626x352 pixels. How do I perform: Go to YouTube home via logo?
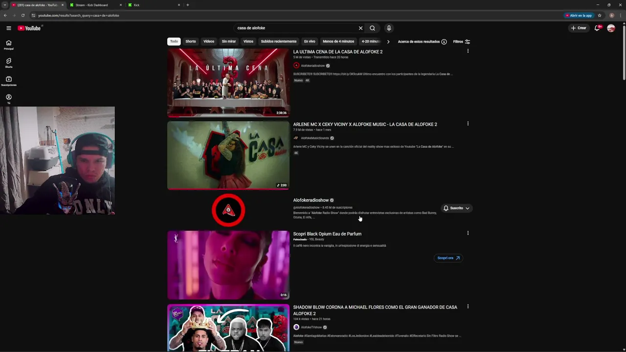pos(29,28)
